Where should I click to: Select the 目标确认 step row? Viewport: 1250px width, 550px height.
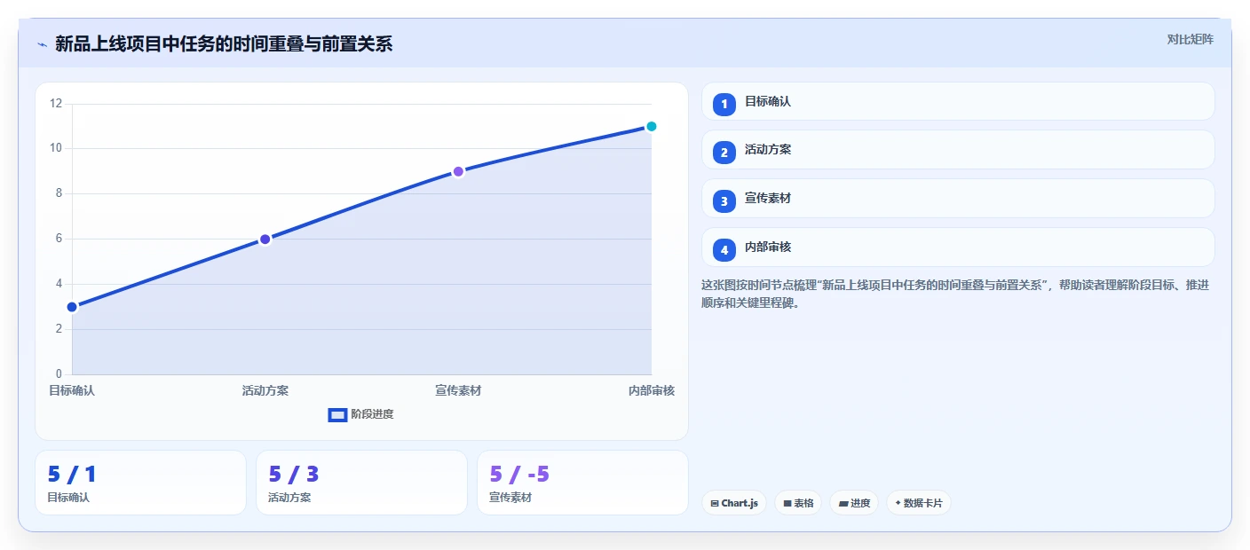click(x=958, y=101)
